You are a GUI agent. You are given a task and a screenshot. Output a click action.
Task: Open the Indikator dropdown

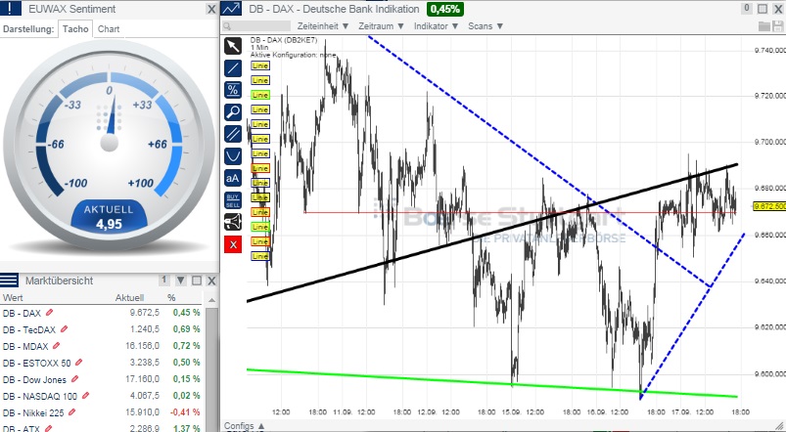(437, 26)
